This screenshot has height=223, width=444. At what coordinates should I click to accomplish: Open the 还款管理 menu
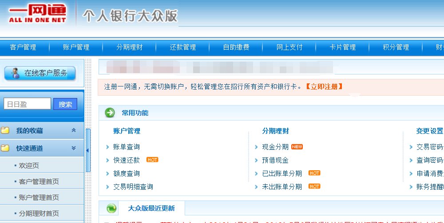click(182, 47)
